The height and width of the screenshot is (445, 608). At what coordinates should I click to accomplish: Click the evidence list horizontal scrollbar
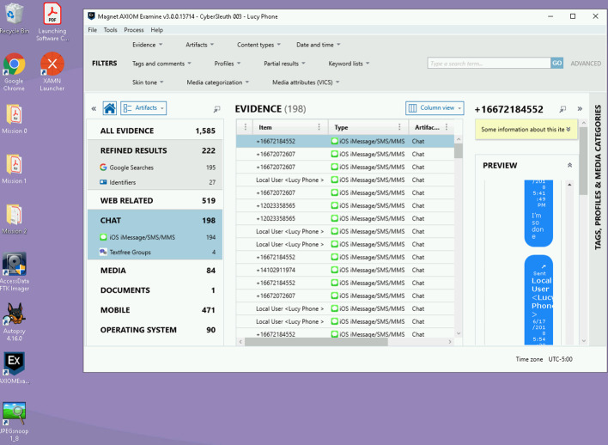coord(344,341)
